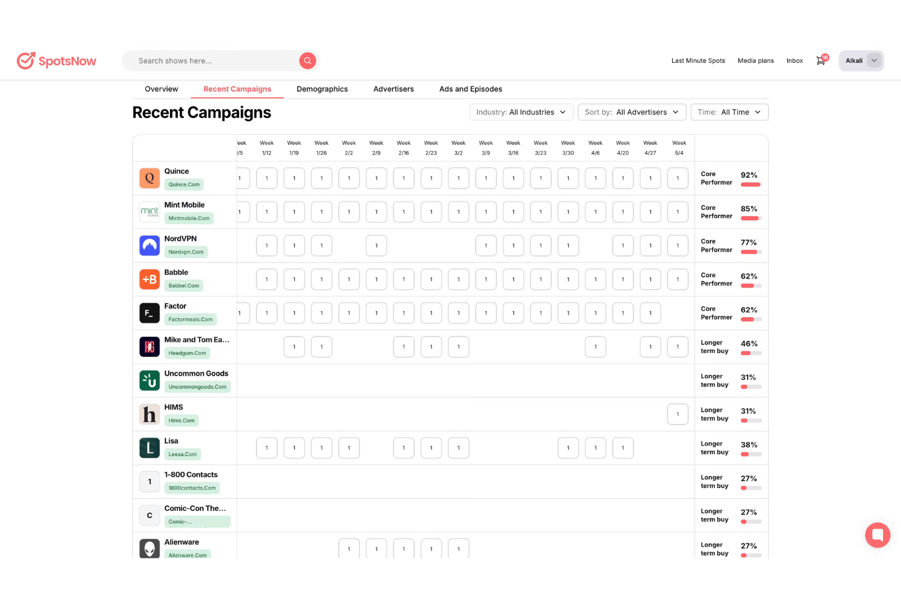The height and width of the screenshot is (601, 901).
Task: Click the Lisa advertiser logo
Action: click(x=150, y=448)
